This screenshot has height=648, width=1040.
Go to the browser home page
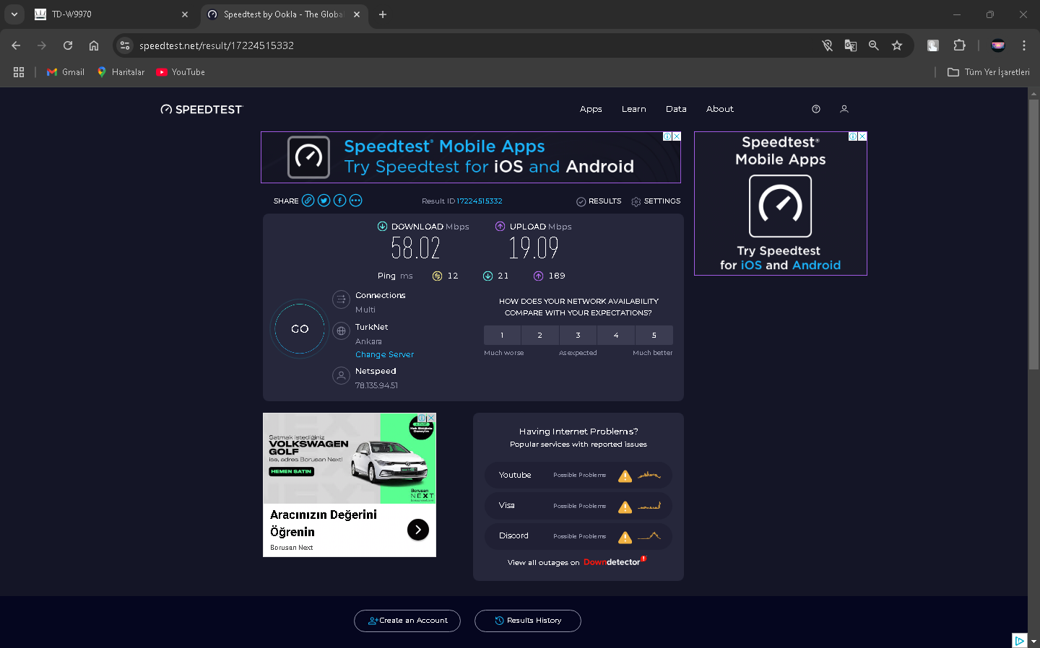click(x=94, y=45)
